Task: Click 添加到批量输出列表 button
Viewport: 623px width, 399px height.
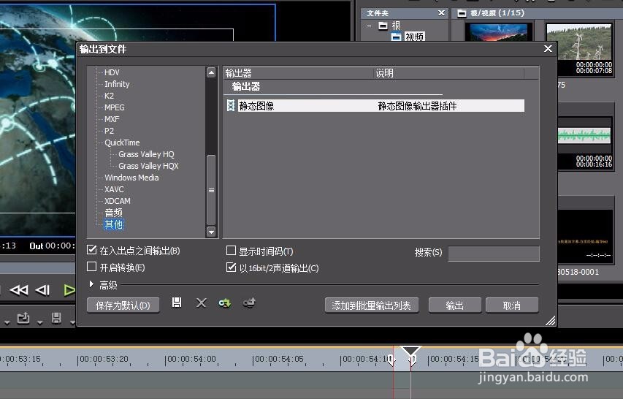Action: (x=372, y=305)
